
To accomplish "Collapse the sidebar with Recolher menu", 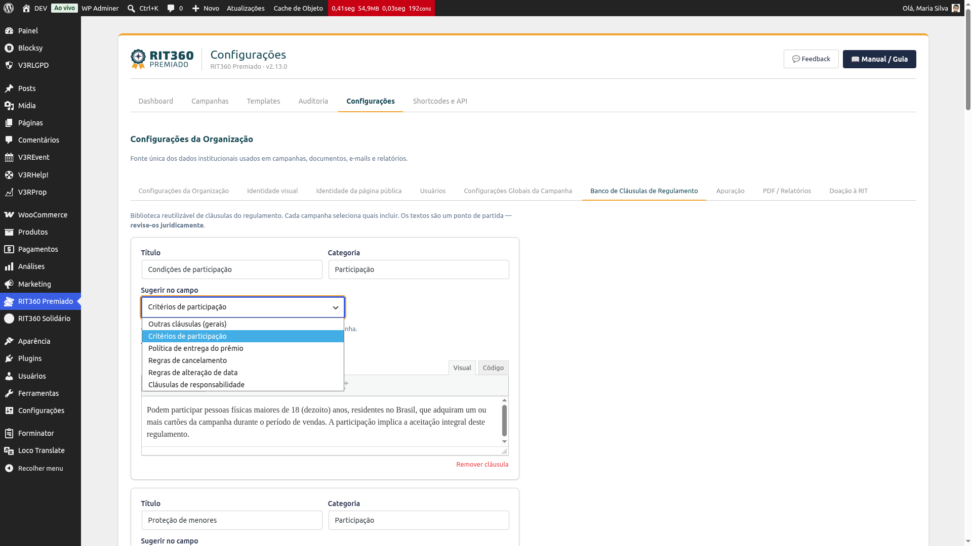I will [x=40, y=469].
